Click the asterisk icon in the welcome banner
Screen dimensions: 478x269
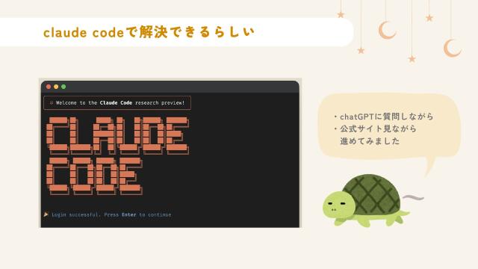(x=52, y=103)
